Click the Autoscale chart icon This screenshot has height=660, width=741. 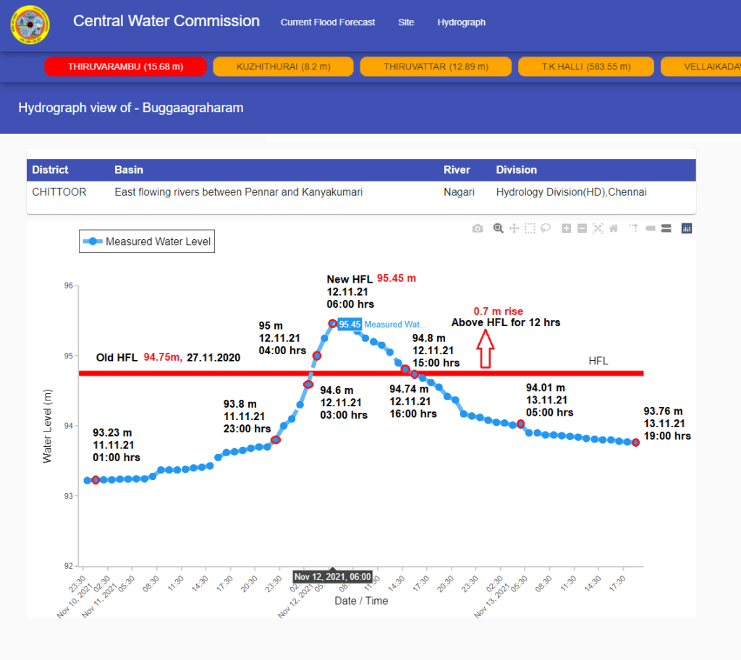598,228
